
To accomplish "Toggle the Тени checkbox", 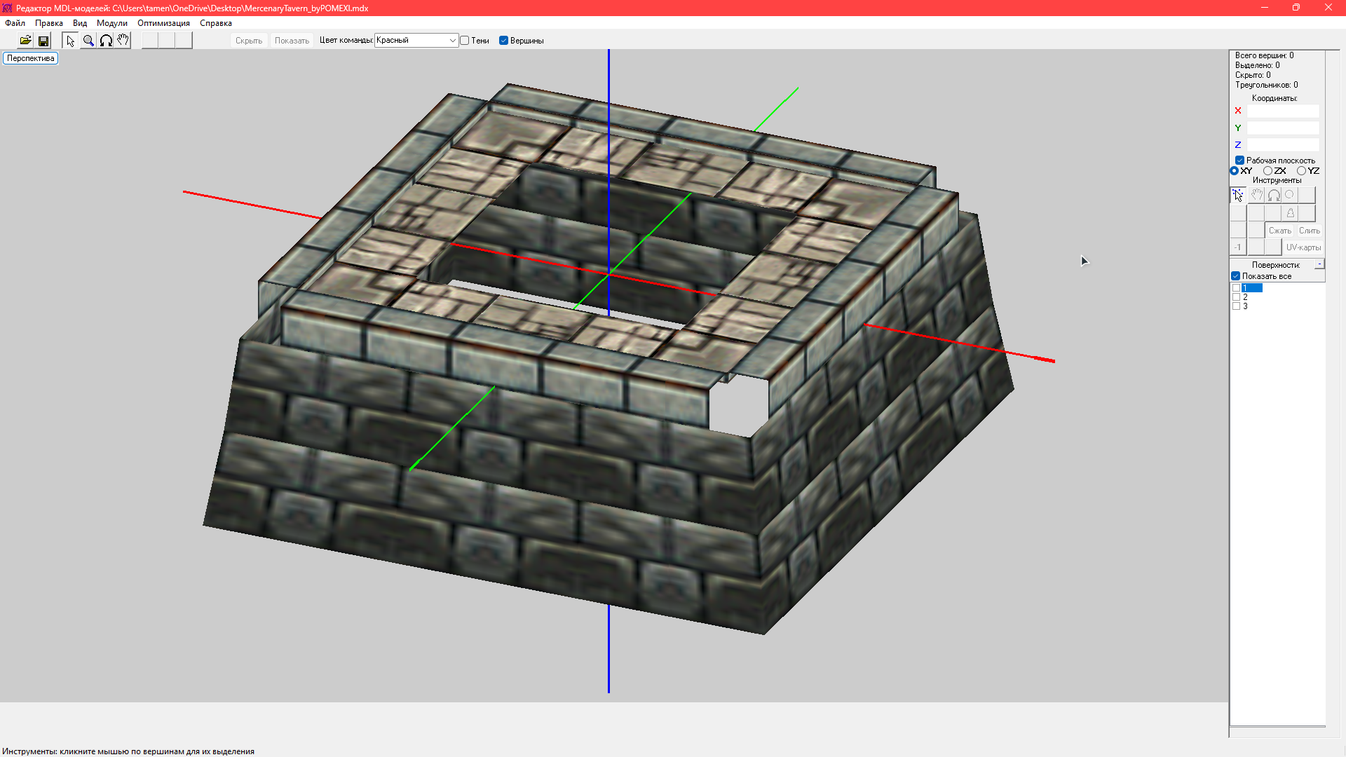I will click(465, 41).
